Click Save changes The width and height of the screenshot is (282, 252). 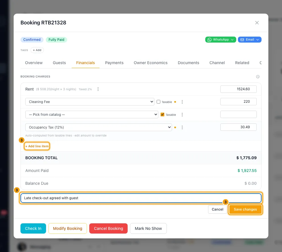pyautogui.click(x=245, y=209)
